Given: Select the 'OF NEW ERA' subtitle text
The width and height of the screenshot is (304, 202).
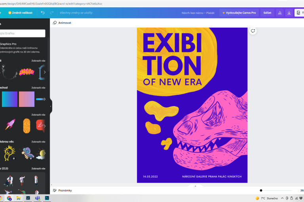Looking at the screenshot, I should click(172, 82).
